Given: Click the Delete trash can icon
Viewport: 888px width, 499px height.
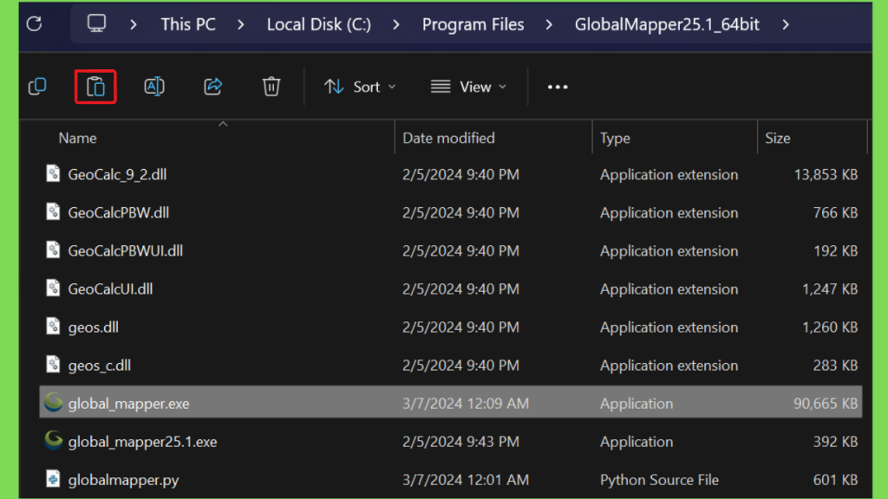Looking at the screenshot, I should [271, 87].
